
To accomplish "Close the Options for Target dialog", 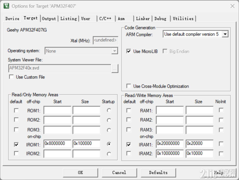I will 232,6.
